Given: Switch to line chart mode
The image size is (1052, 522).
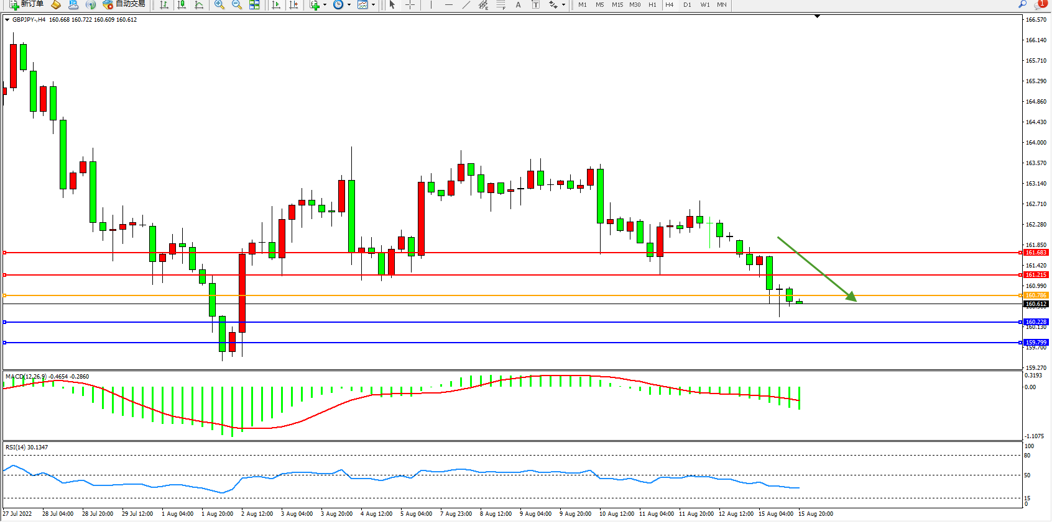Looking at the screenshot, I should 199,5.
